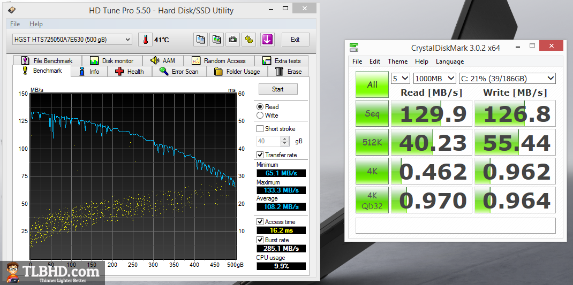
Task: Click the Seq read result 129.9
Action: point(431,113)
